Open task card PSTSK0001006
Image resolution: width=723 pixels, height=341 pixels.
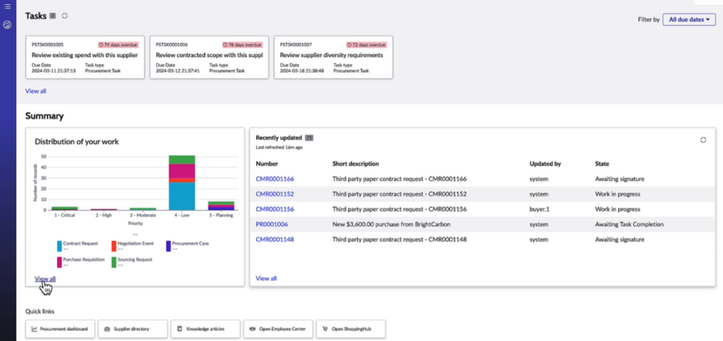[209, 57]
